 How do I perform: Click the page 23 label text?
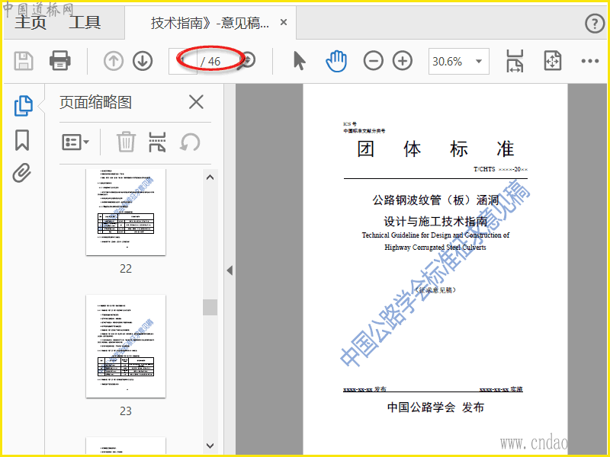point(126,411)
